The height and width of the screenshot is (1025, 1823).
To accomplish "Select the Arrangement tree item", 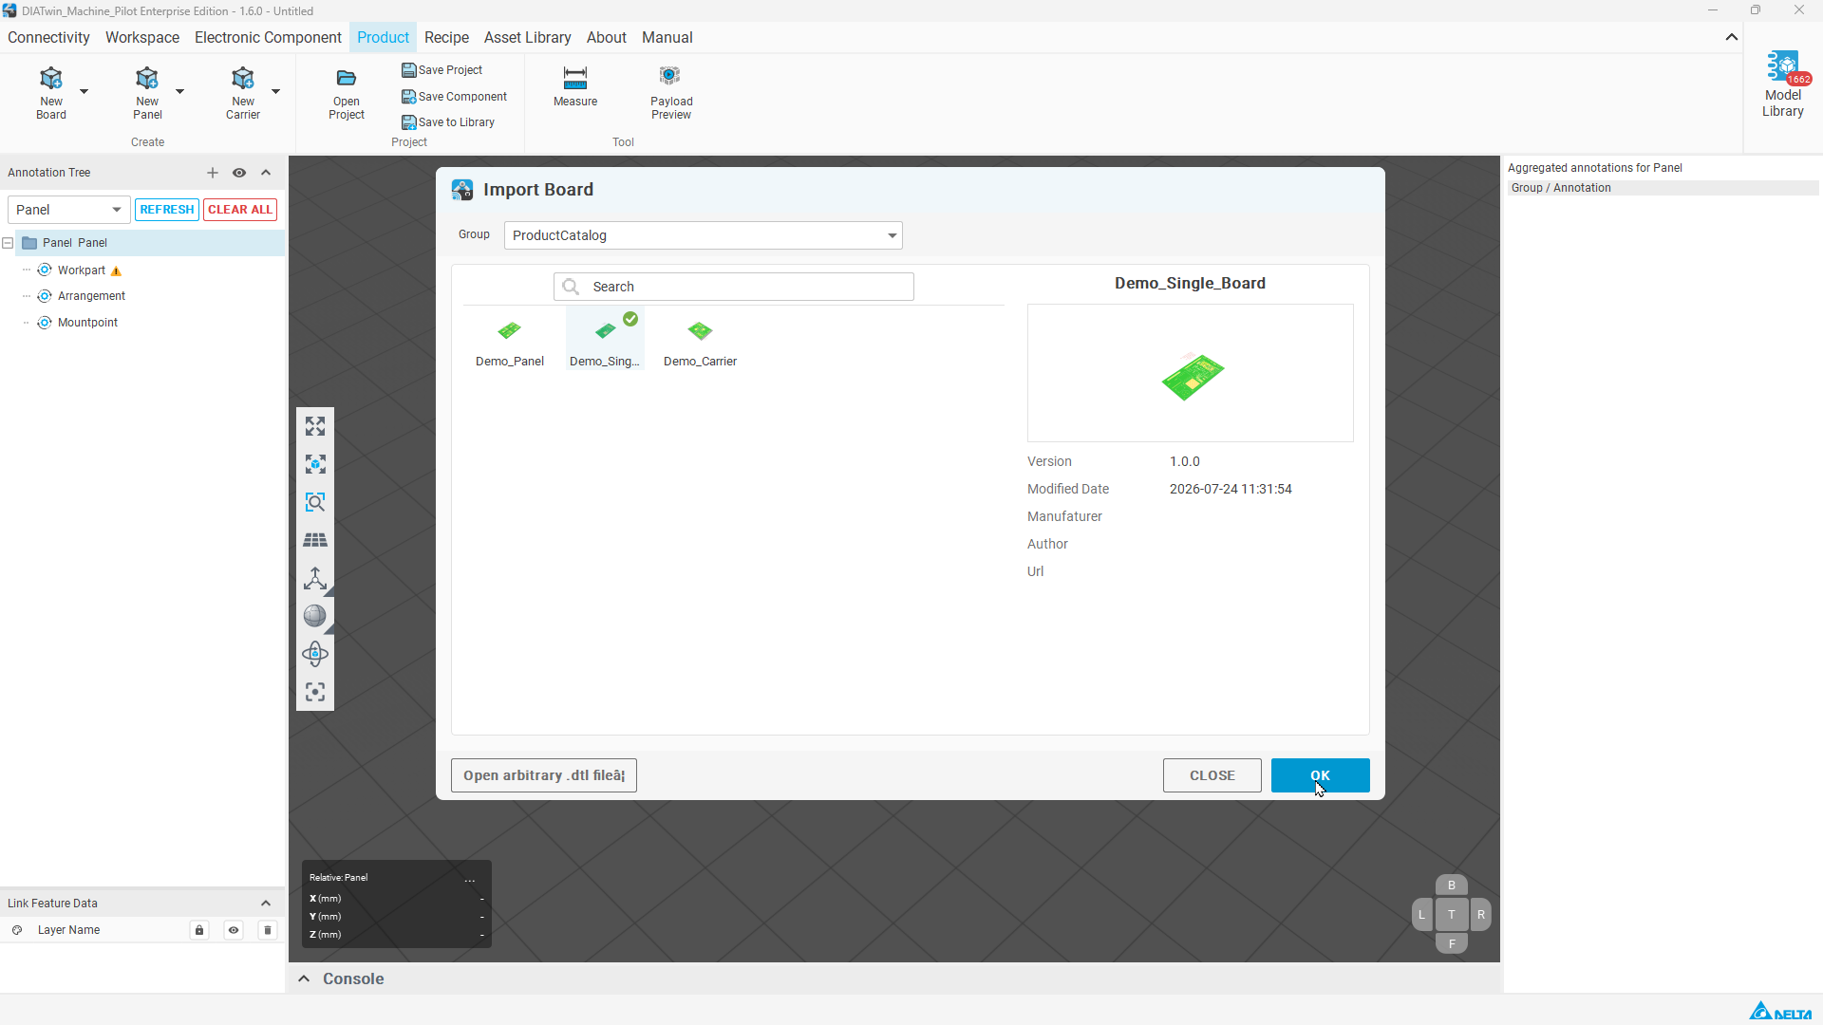I will [91, 296].
